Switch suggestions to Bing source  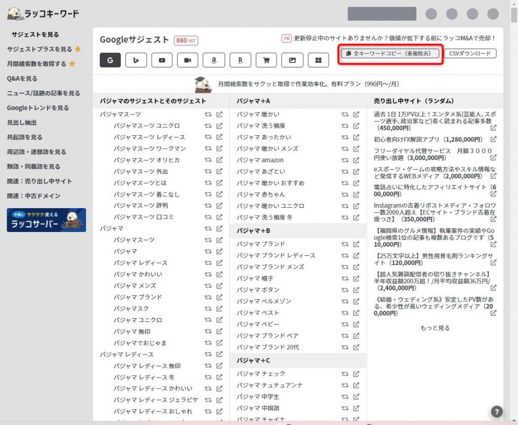pyautogui.click(x=135, y=60)
